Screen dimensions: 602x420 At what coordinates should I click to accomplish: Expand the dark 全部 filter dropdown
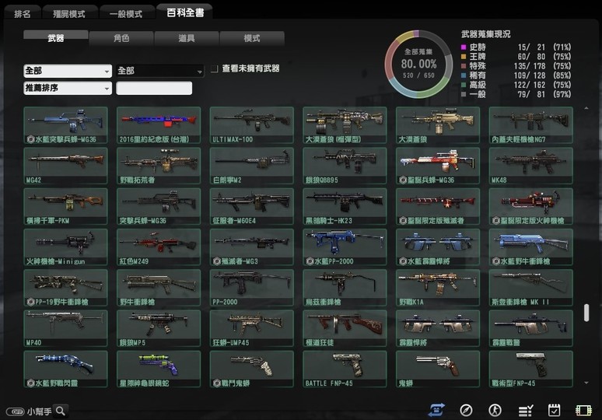160,71
